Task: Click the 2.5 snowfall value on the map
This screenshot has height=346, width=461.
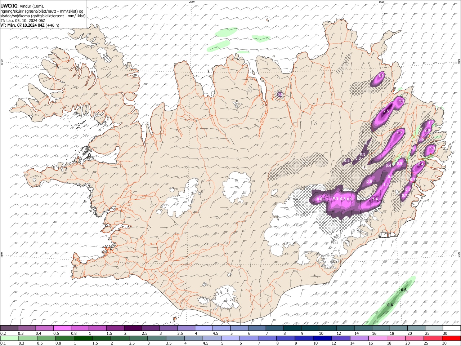Action: point(386,111)
